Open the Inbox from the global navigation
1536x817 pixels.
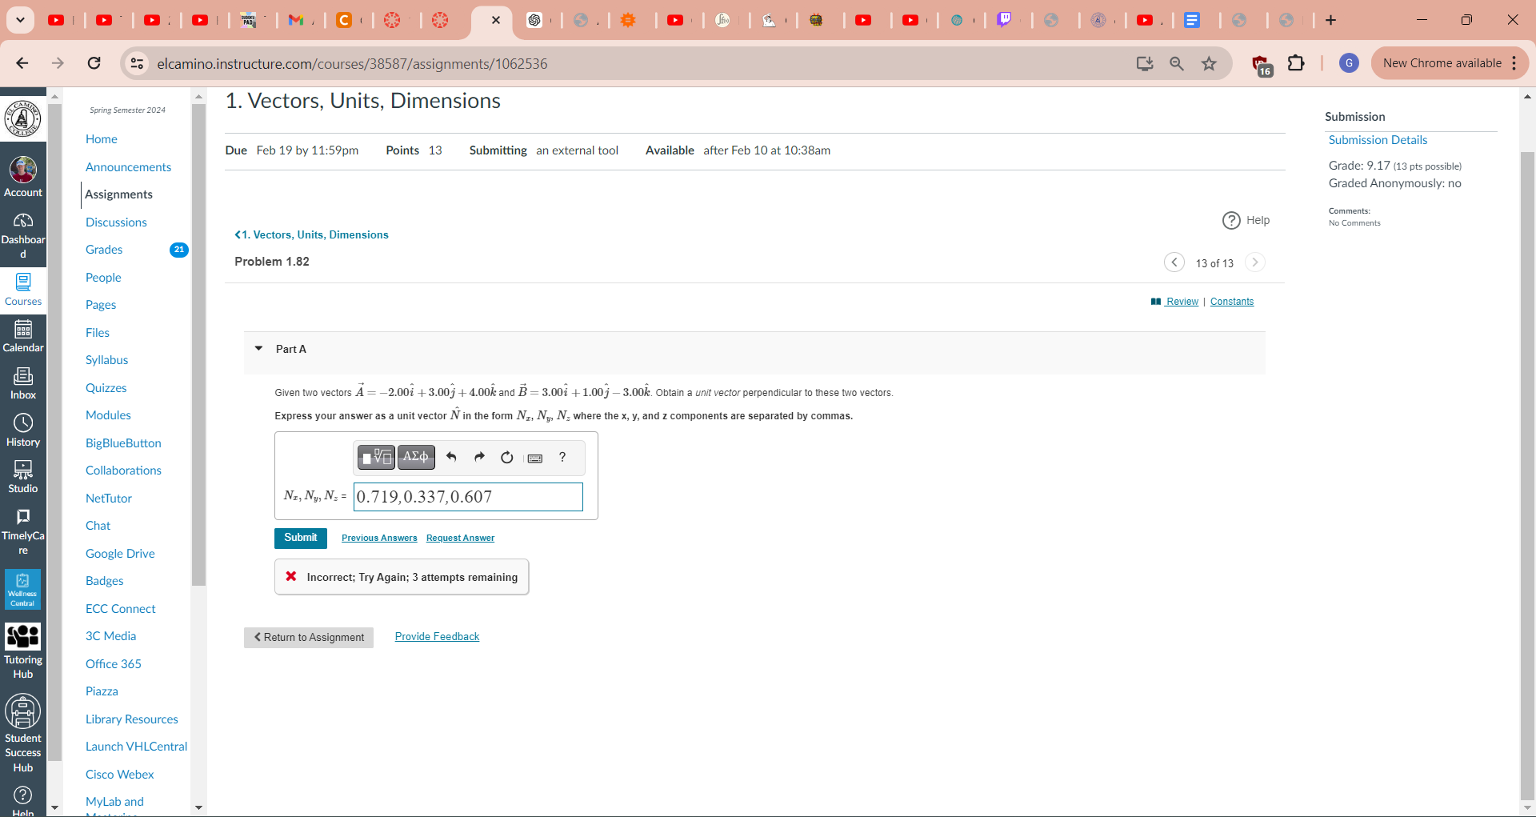point(23,380)
